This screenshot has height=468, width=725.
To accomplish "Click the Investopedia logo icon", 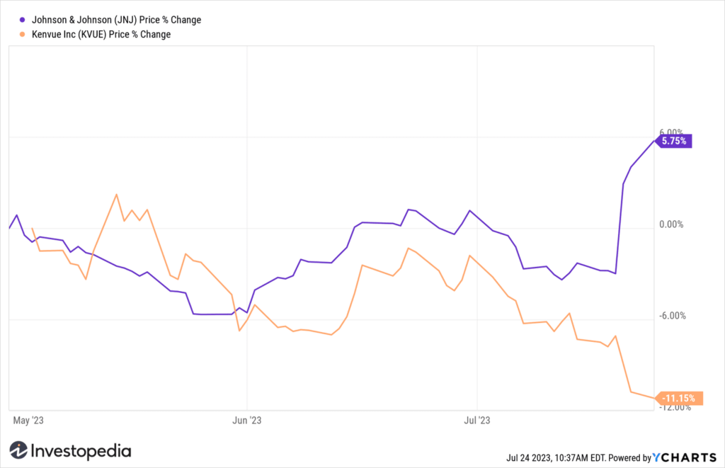I will tap(18, 450).
